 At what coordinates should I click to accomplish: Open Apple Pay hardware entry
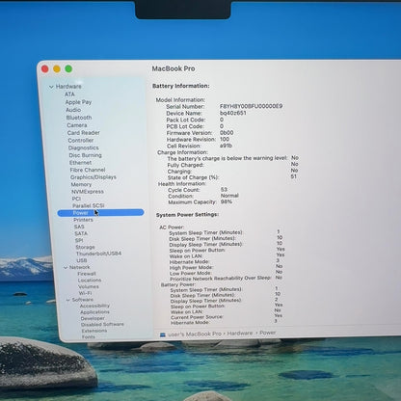[x=78, y=102]
